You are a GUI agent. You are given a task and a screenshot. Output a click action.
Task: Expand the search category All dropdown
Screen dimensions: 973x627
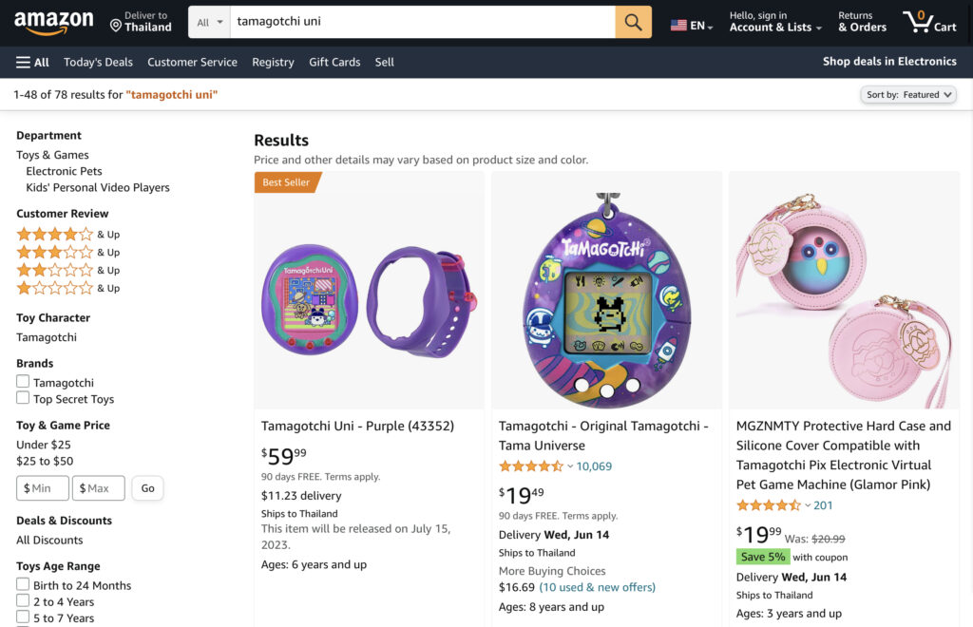(210, 22)
